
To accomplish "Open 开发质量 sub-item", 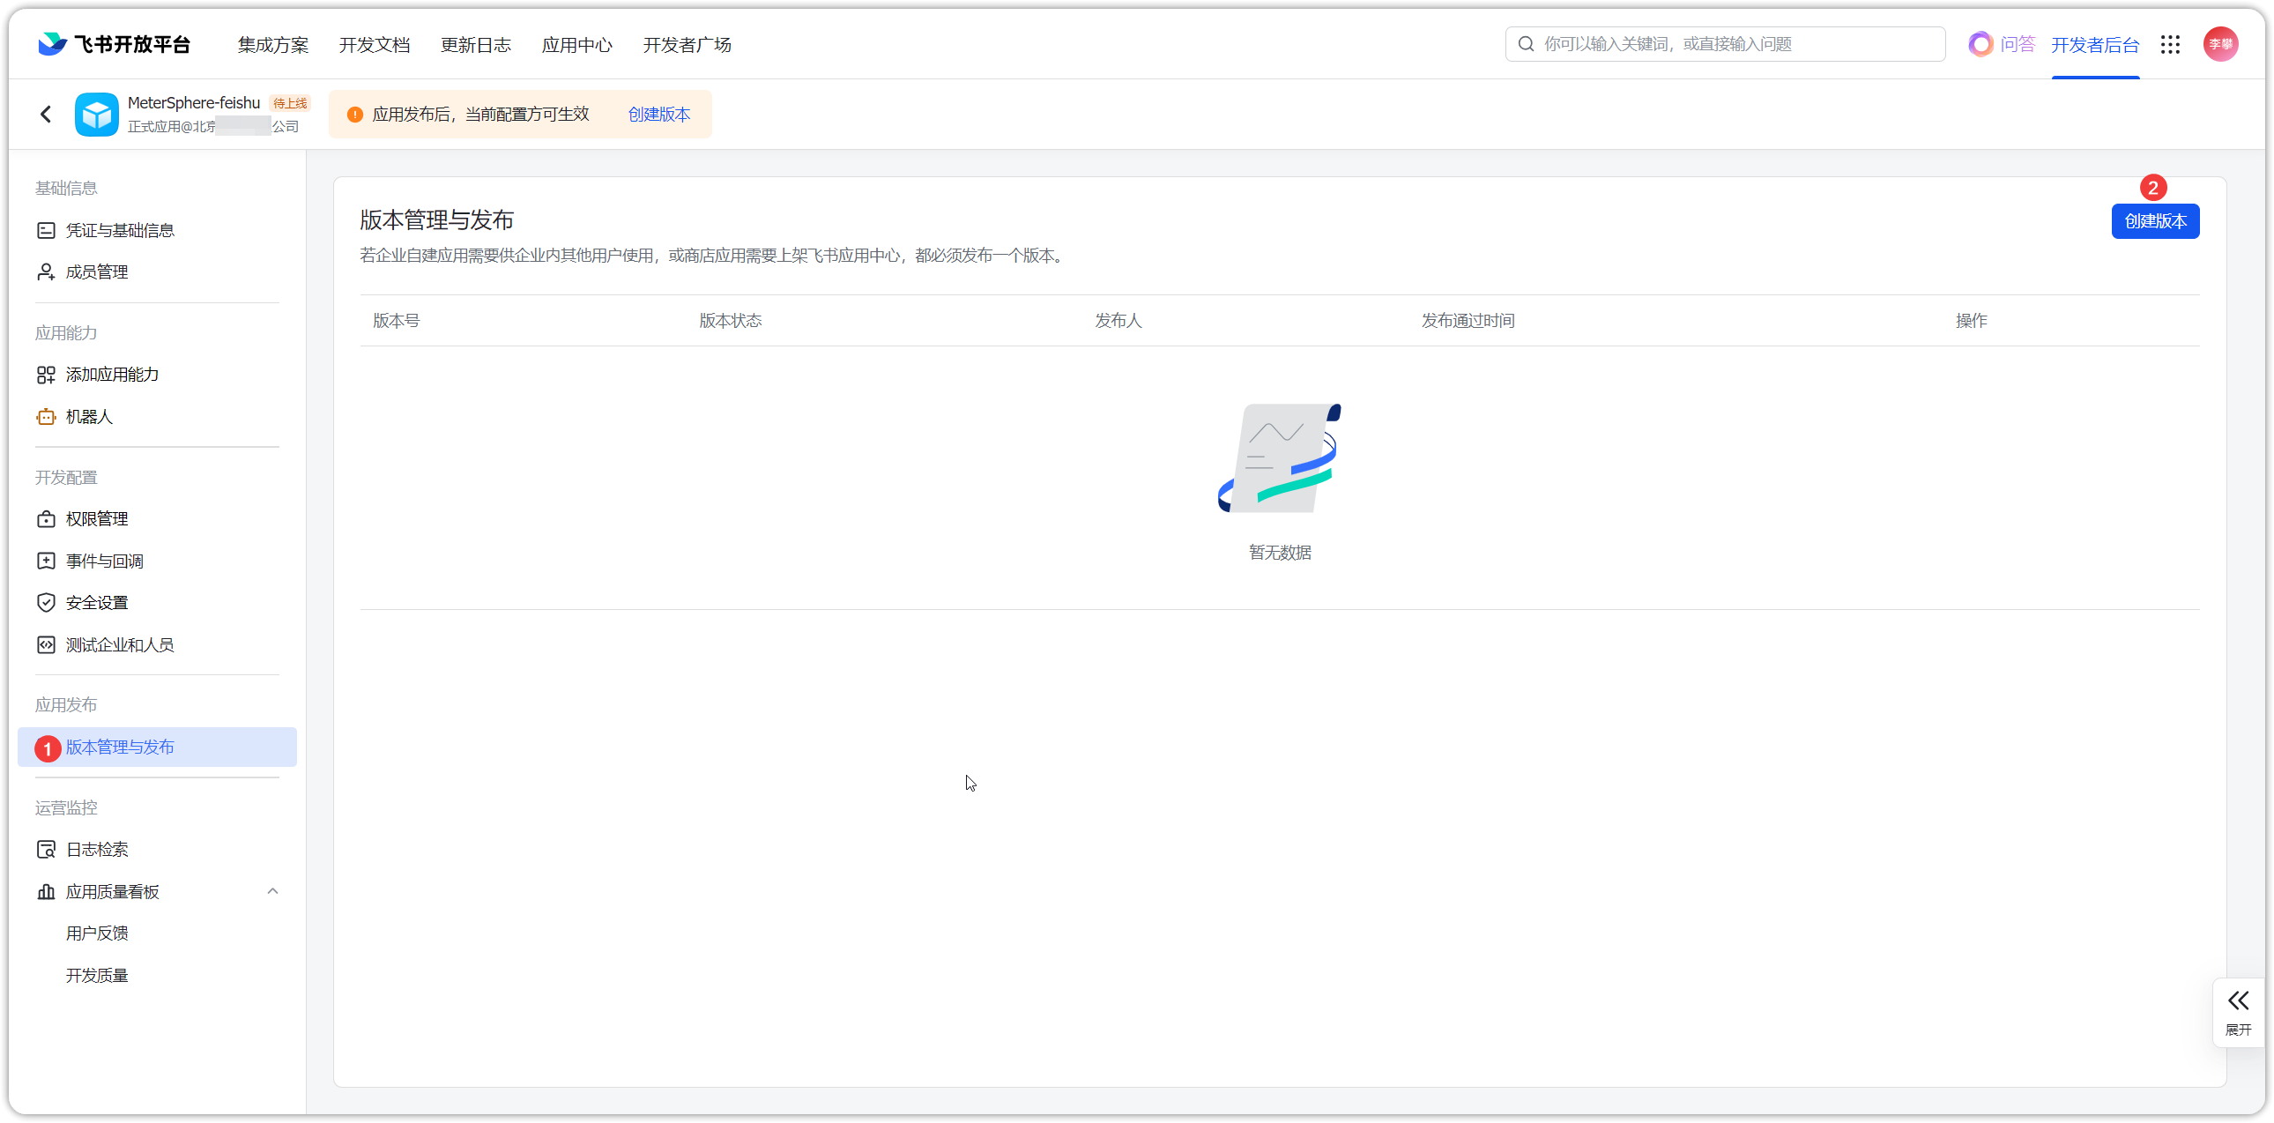I will 97,976.
